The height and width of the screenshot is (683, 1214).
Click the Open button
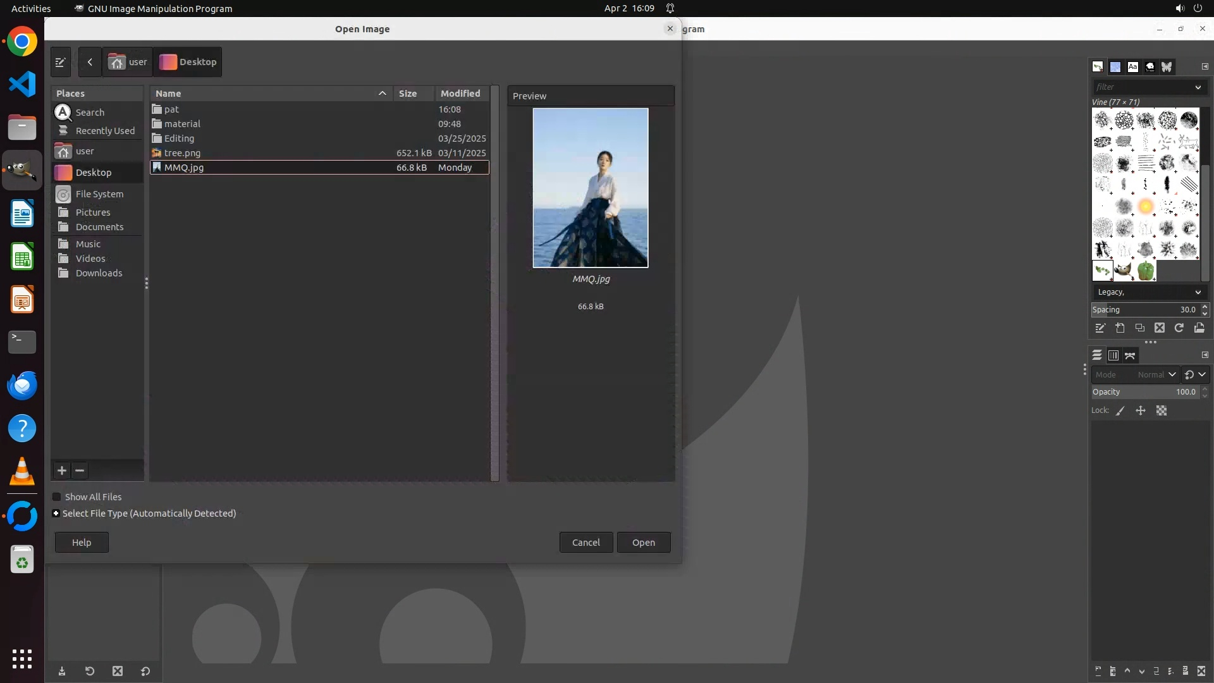643,543
